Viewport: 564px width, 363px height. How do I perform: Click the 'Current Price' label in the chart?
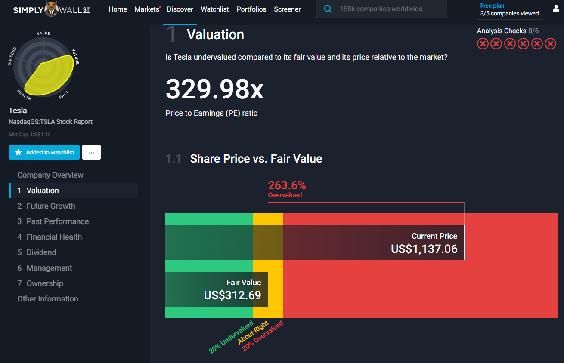(434, 236)
